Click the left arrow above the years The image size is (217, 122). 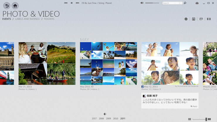coord(105,114)
